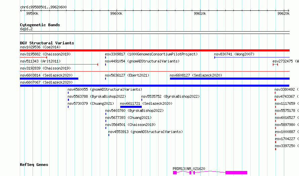Open nsv6611721 (Sedlazeck2020) variant

(146, 103)
